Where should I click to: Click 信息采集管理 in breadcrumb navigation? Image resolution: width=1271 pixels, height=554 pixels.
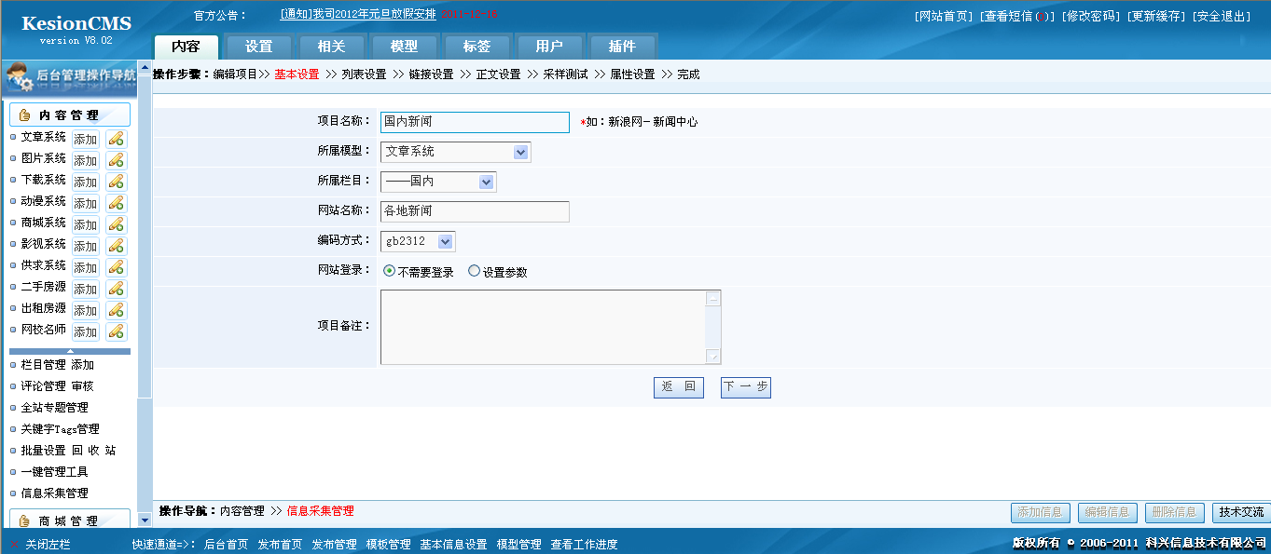pyautogui.click(x=320, y=511)
